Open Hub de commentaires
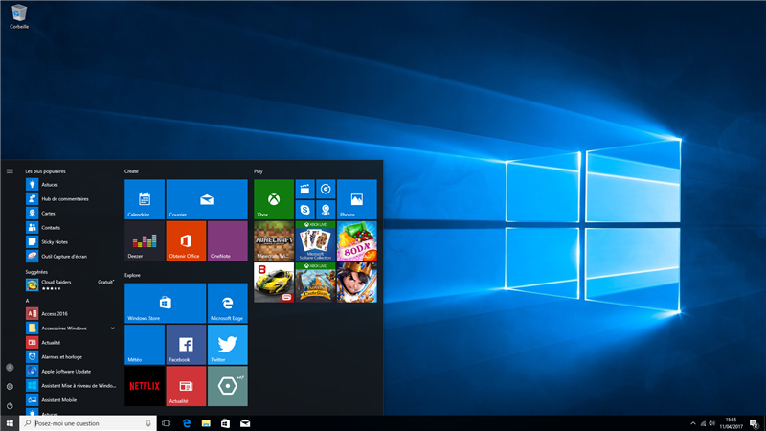The width and height of the screenshot is (766, 431). (x=71, y=199)
